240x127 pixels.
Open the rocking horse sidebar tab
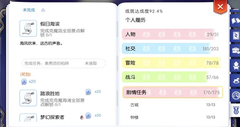pos(235,80)
